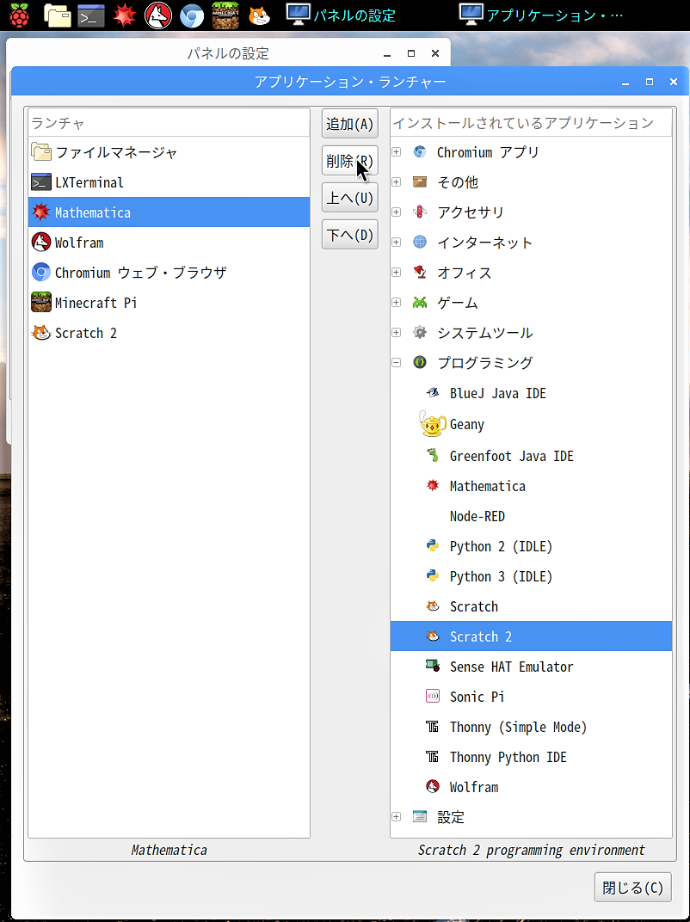The width and height of the screenshot is (690, 922).
Task: Click the Python 2 (IDLE) icon
Action: pos(433,545)
